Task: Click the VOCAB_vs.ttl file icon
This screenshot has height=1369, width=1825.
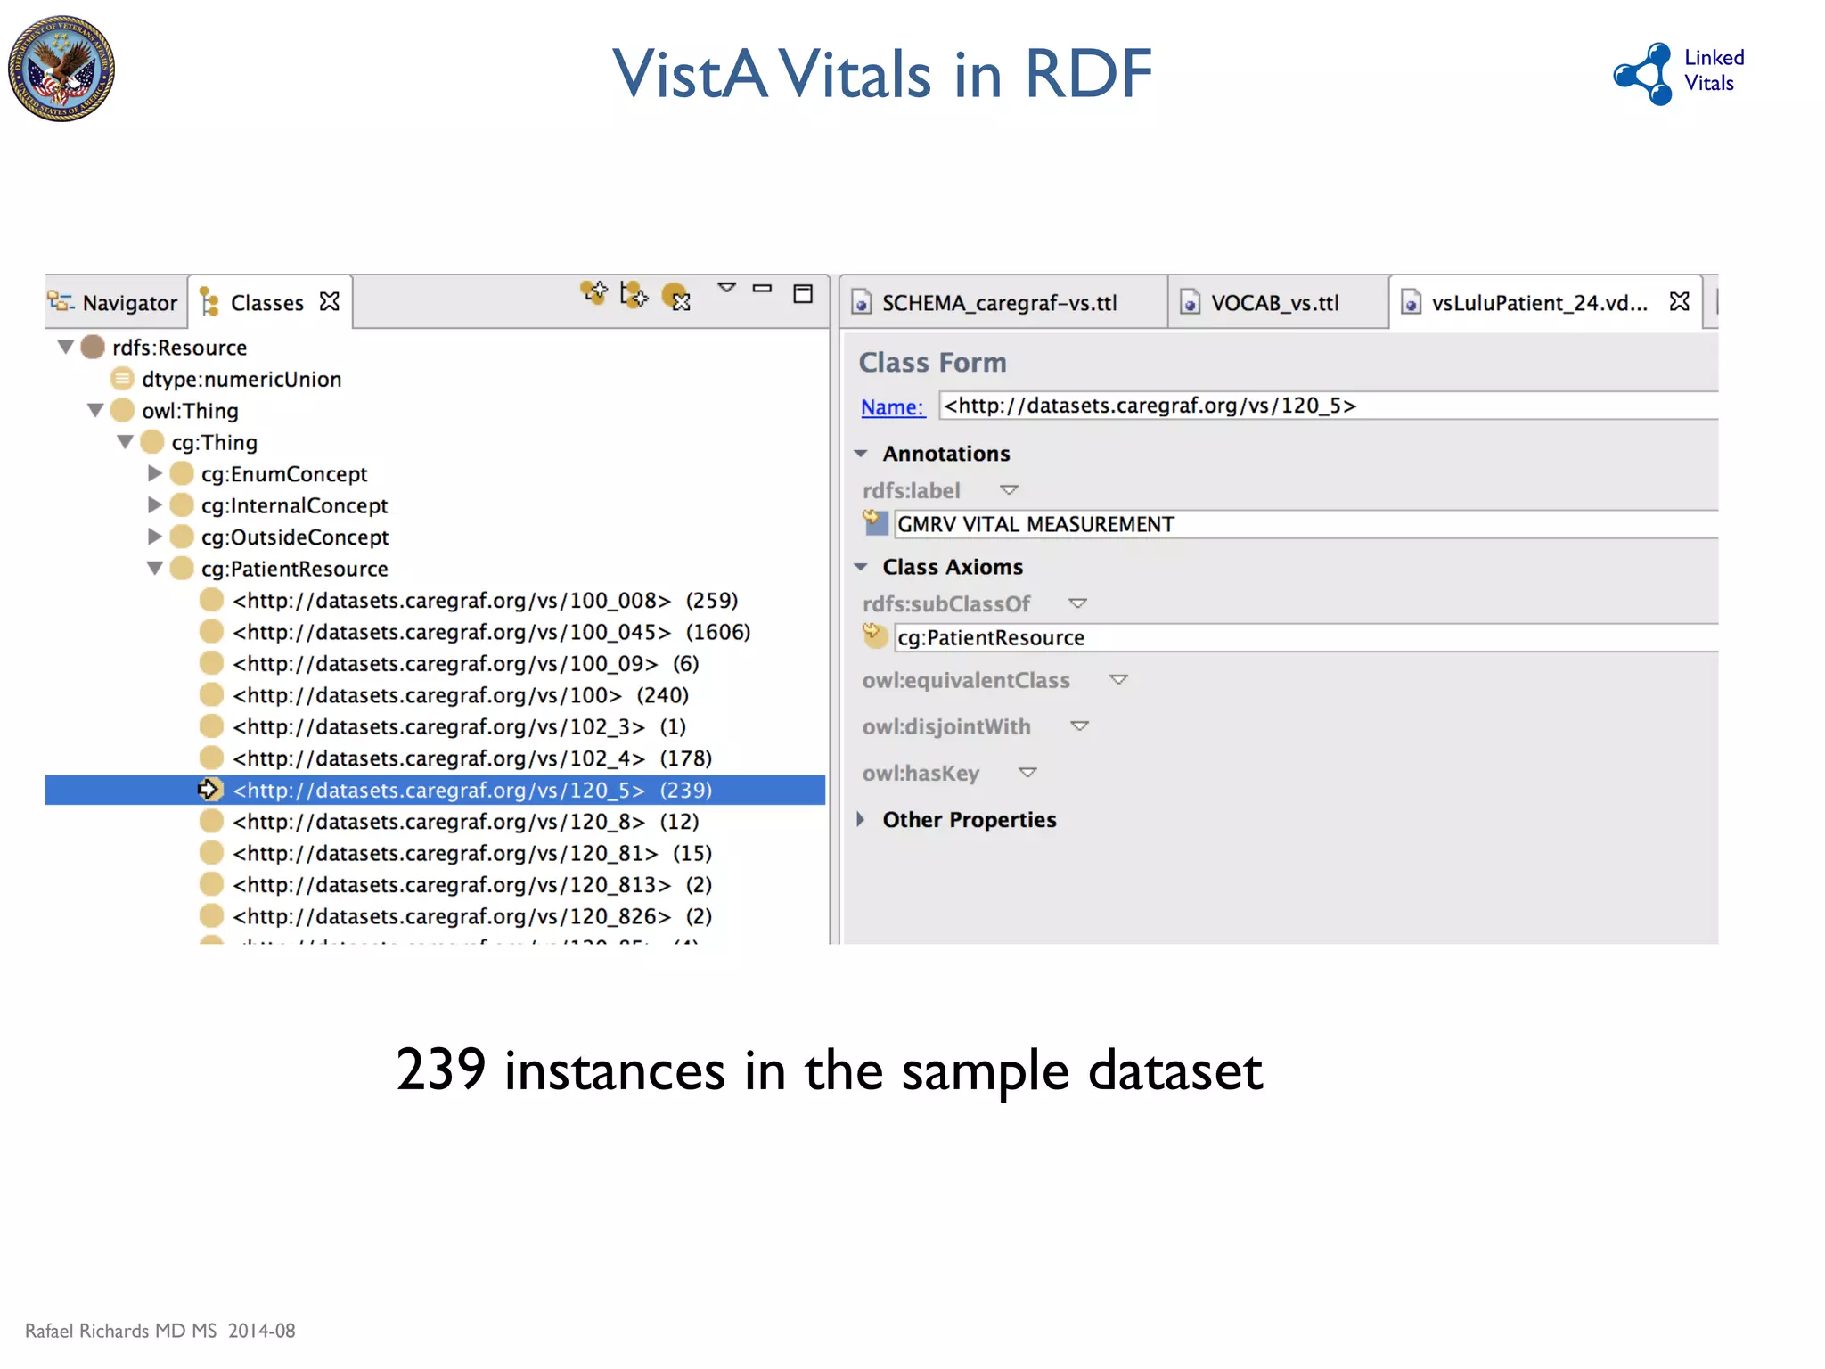Action: pyautogui.click(x=1191, y=303)
